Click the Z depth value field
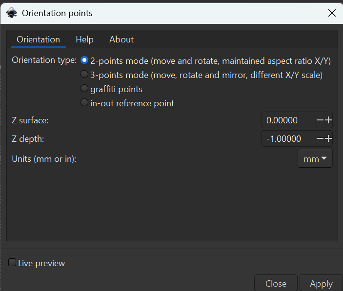The image size is (343, 291). [289, 139]
